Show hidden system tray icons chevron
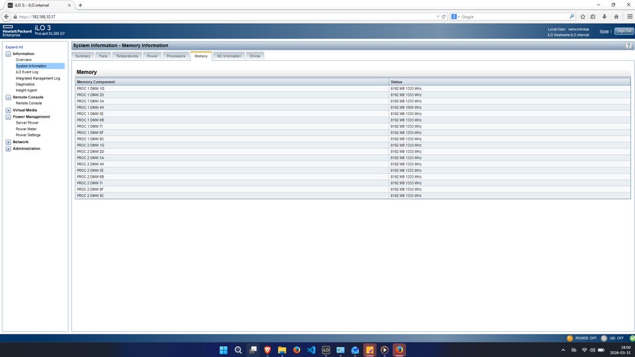The width and height of the screenshot is (635, 357). 563,350
